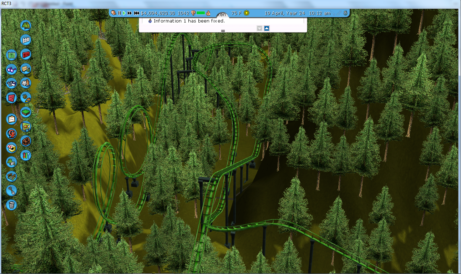Set game speed to fast forward

point(130,13)
